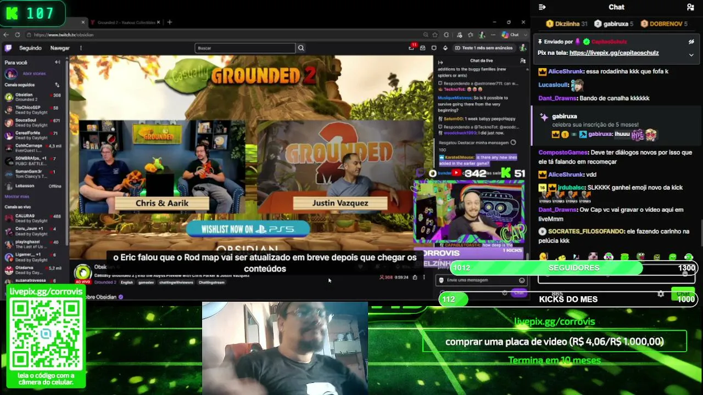Image resolution: width=703 pixels, height=395 pixels.
Task: Expand the pinned message chevron
Action: pyautogui.click(x=691, y=54)
